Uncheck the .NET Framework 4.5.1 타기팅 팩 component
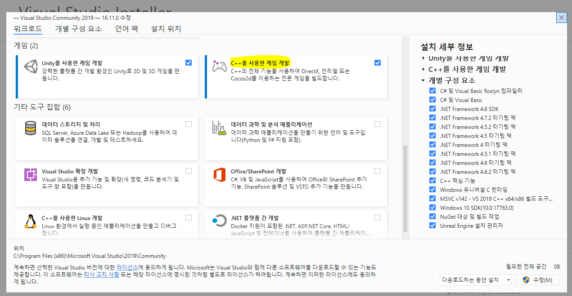This screenshot has width=572, height=296. 432,154
